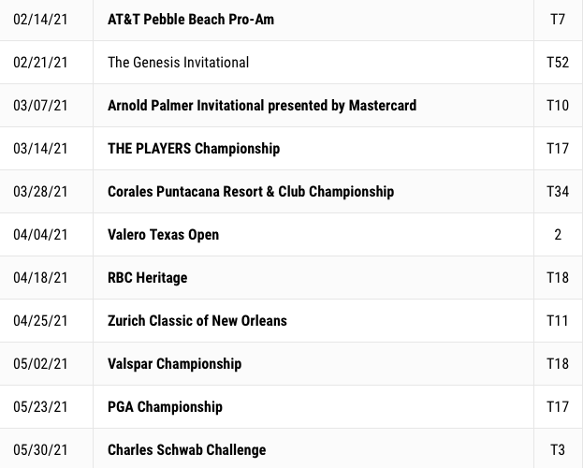Select the T34 finish position
583x468 pixels.
[x=558, y=192]
